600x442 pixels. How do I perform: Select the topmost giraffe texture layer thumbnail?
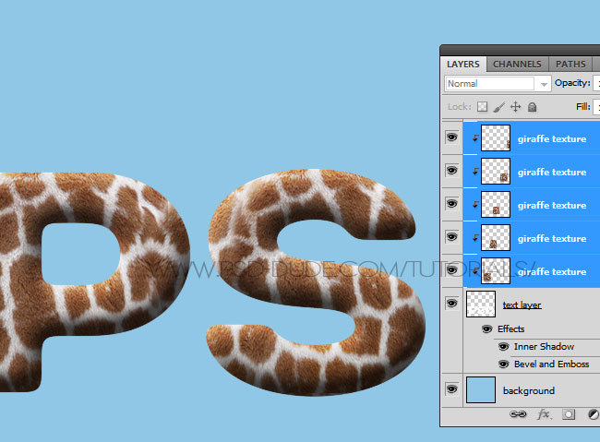click(496, 137)
